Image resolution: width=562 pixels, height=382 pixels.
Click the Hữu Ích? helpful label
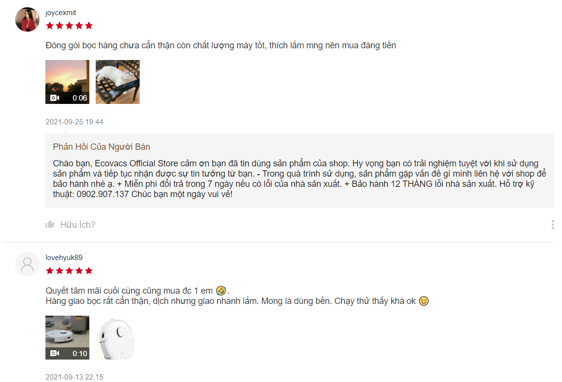click(x=78, y=225)
